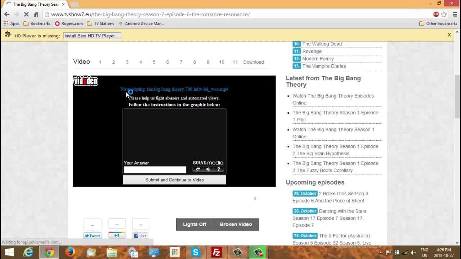The image size is (461, 259).
Task: Close the ad with the small x
Action: (x=255, y=198)
